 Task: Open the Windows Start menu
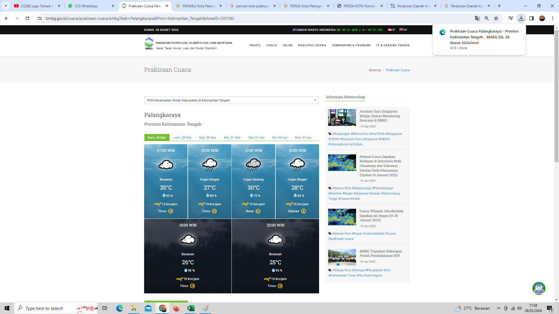click(x=7, y=308)
